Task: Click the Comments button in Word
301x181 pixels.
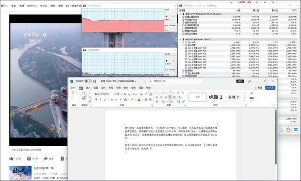Action: tap(259, 88)
